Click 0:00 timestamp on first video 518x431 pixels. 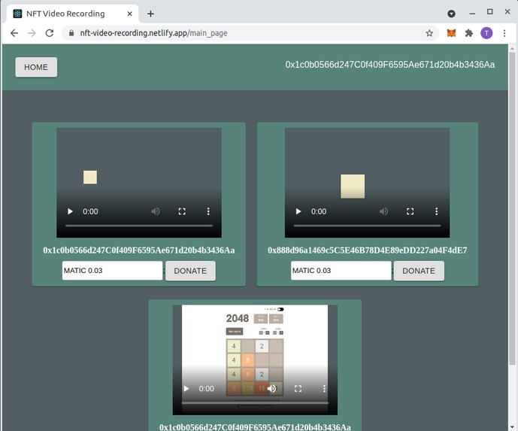pos(90,211)
